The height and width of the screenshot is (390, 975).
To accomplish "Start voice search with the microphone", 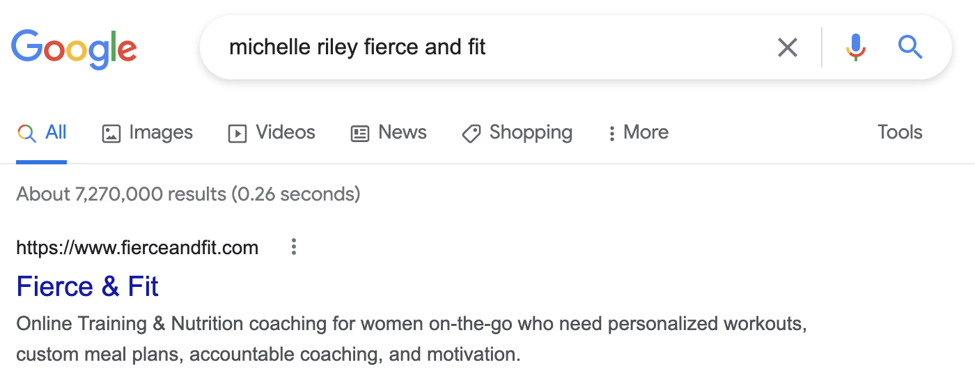I will pyautogui.click(x=856, y=47).
